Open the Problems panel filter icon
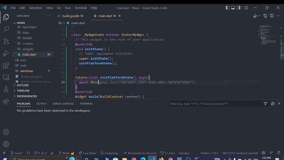This screenshot has width=284, height=160. click(265, 104)
